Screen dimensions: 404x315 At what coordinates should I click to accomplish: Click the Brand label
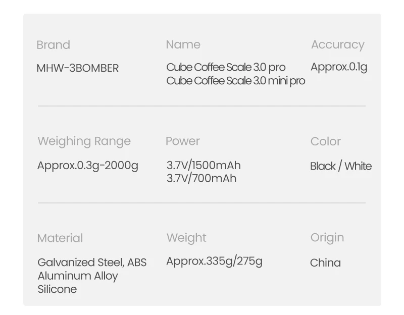pyautogui.click(x=54, y=45)
